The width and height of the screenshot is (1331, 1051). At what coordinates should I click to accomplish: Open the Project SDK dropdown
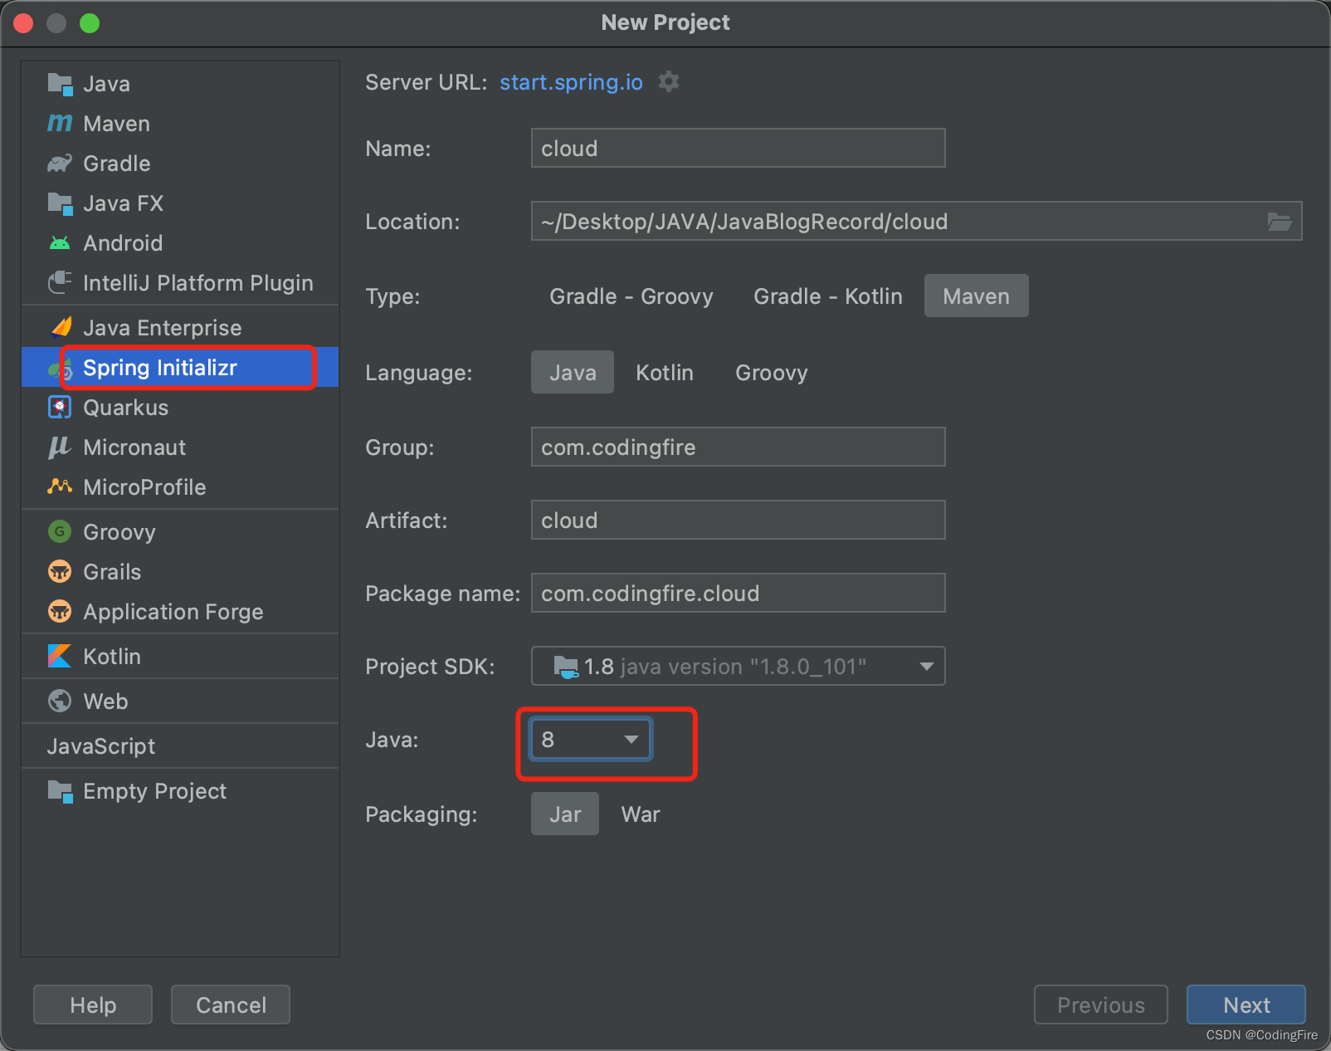(x=739, y=666)
